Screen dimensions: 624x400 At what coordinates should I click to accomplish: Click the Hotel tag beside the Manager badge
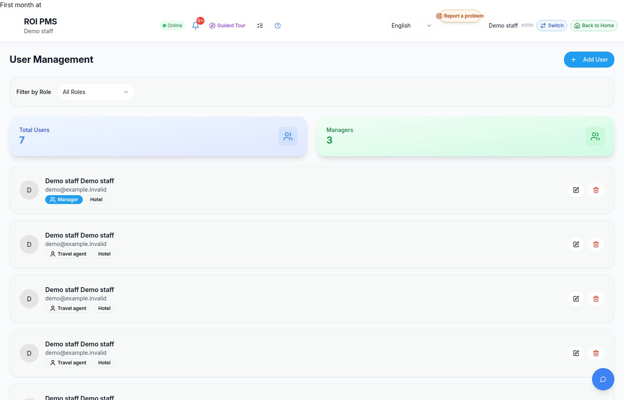tap(96, 200)
